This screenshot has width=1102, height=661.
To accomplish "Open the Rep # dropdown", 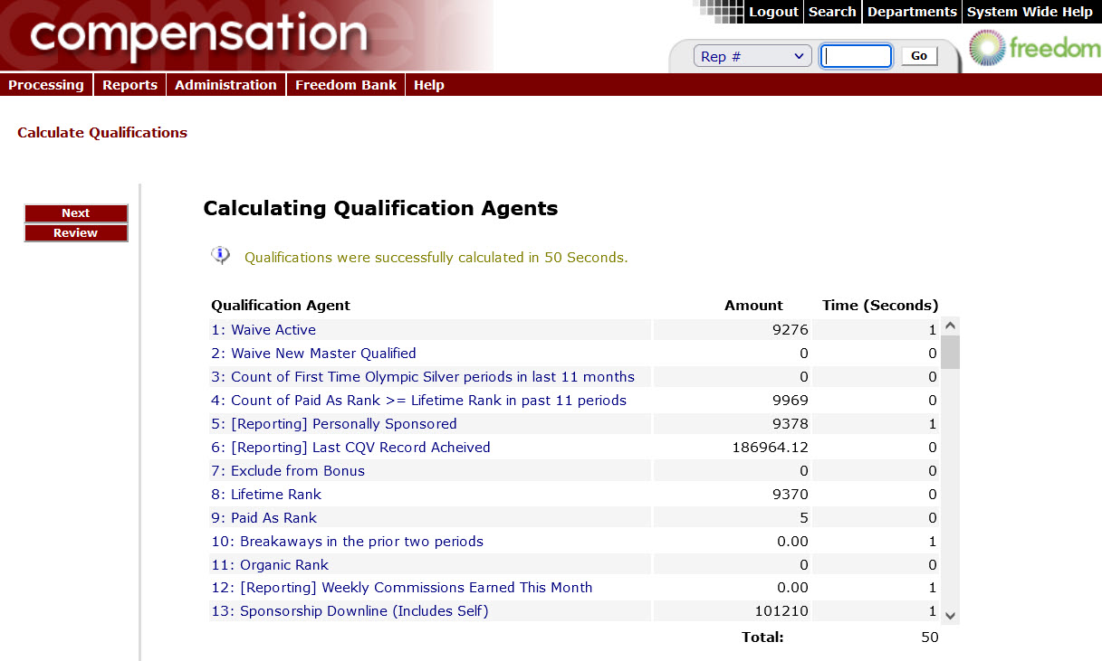I will pyautogui.click(x=752, y=56).
